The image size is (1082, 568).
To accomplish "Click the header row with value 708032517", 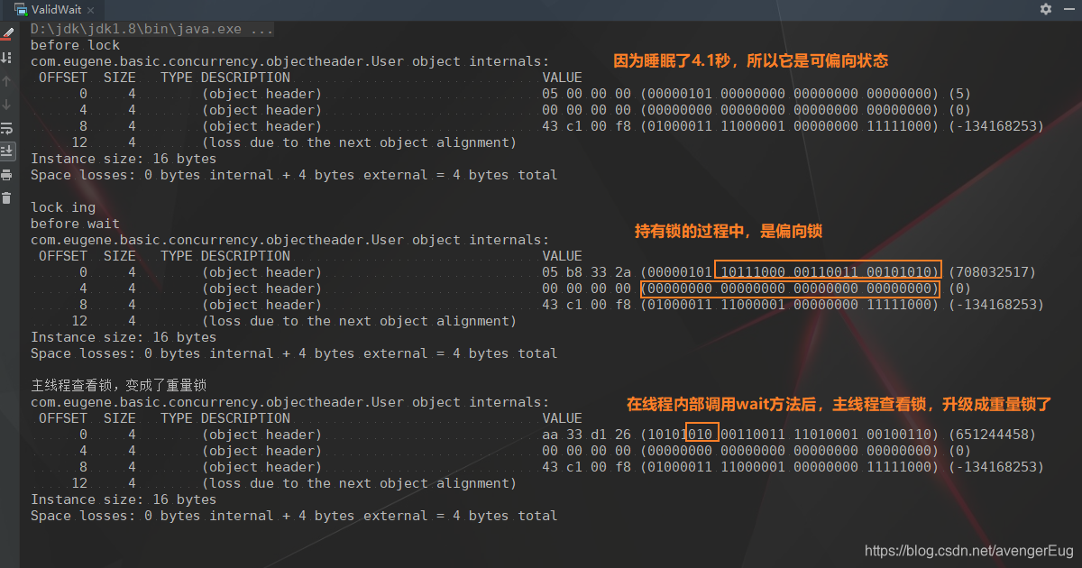I will [x=533, y=272].
